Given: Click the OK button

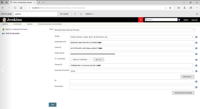Looking at the screenshot, I should tap(53, 105).
